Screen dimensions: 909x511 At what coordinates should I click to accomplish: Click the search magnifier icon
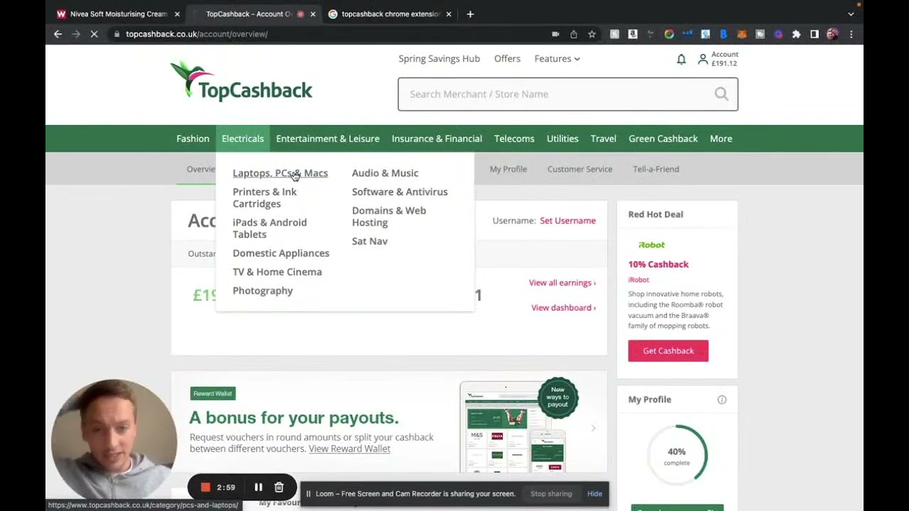722,94
